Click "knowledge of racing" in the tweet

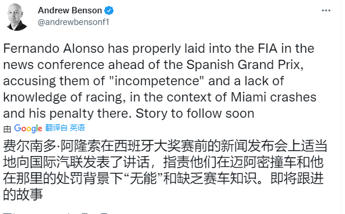[x=63, y=97]
